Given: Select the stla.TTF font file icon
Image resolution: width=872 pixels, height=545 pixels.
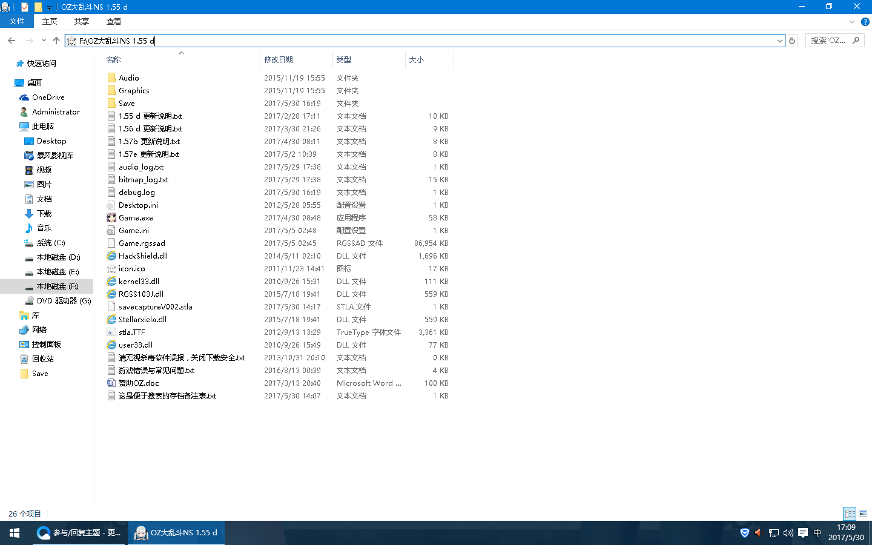Looking at the screenshot, I should point(111,332).
